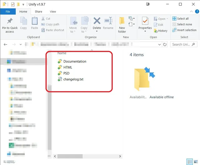Viewport: 200px width, 165px height.
Task: Click Copy path in the ribbon
Action: point(50,24)
